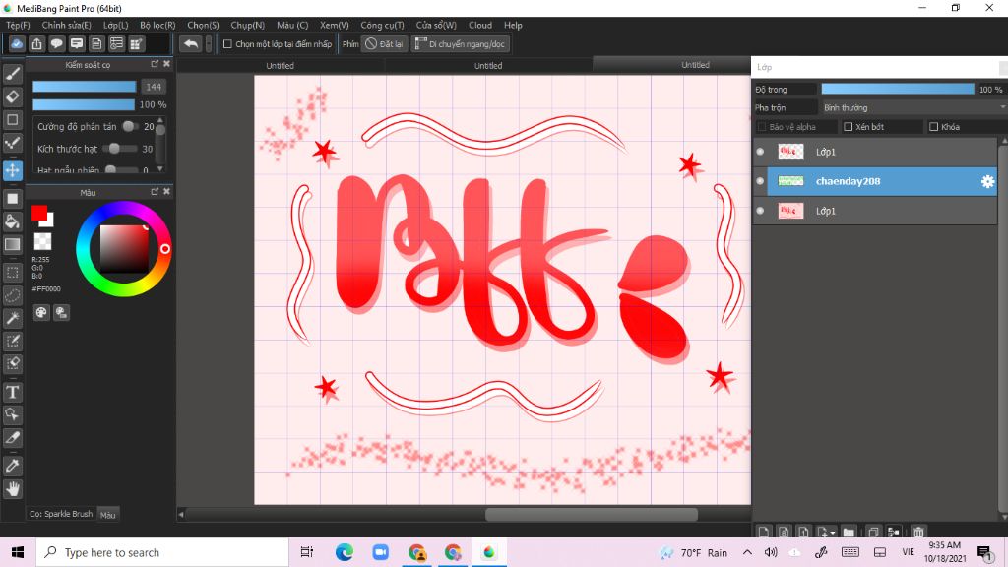Click the Undo arrow button
Viewport: 1008px width, 567px height.
coord(190,43)
